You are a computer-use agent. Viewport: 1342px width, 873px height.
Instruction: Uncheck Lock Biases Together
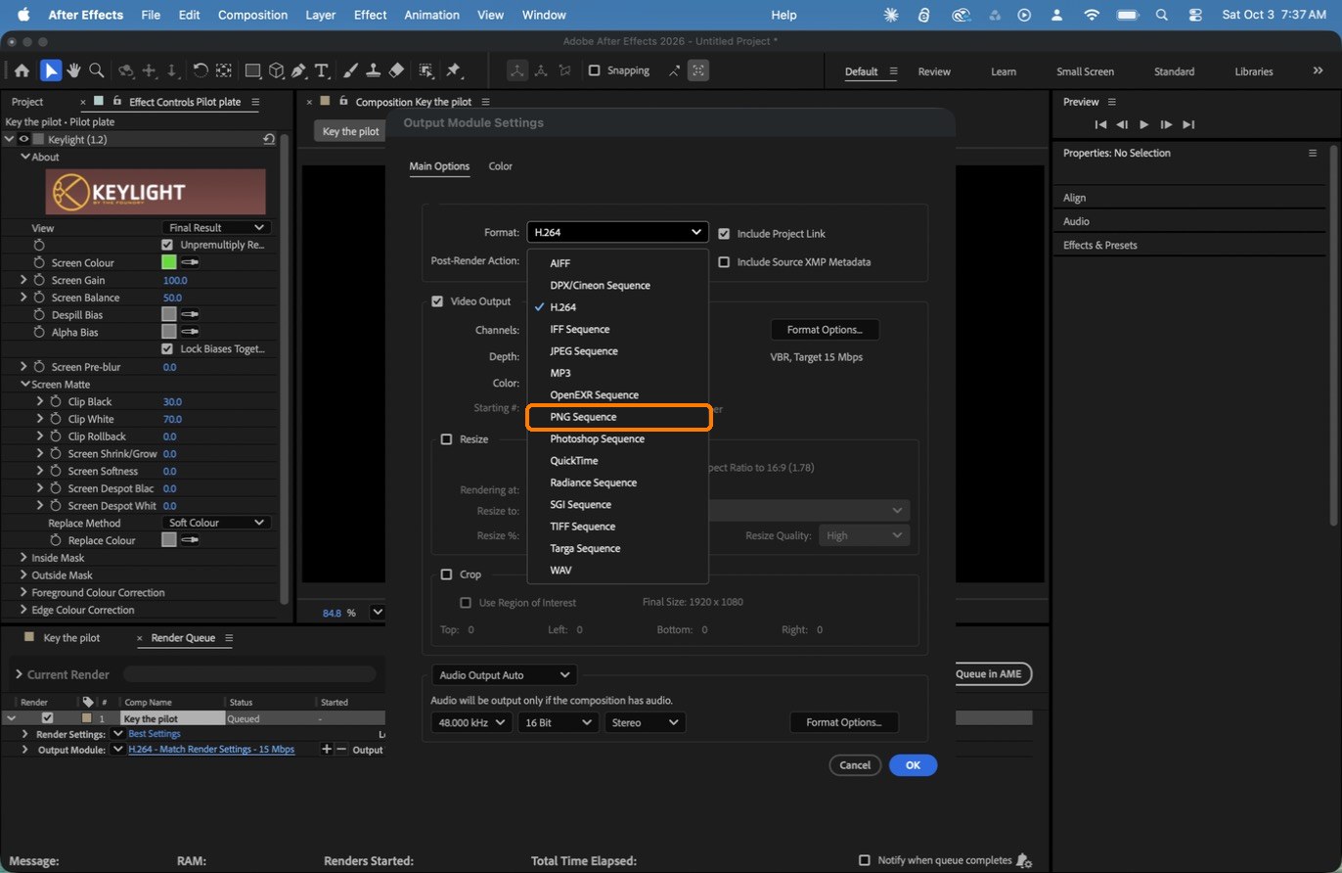(167, 348)
